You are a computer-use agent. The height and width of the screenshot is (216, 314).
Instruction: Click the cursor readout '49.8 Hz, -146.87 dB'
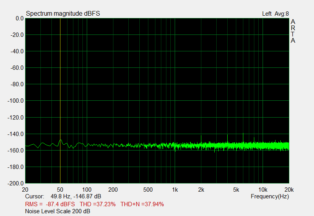[76, 196]
